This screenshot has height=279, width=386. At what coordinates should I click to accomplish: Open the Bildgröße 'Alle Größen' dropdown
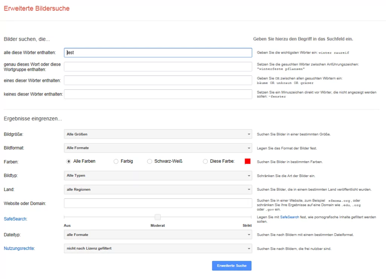[x=158, y=134]
